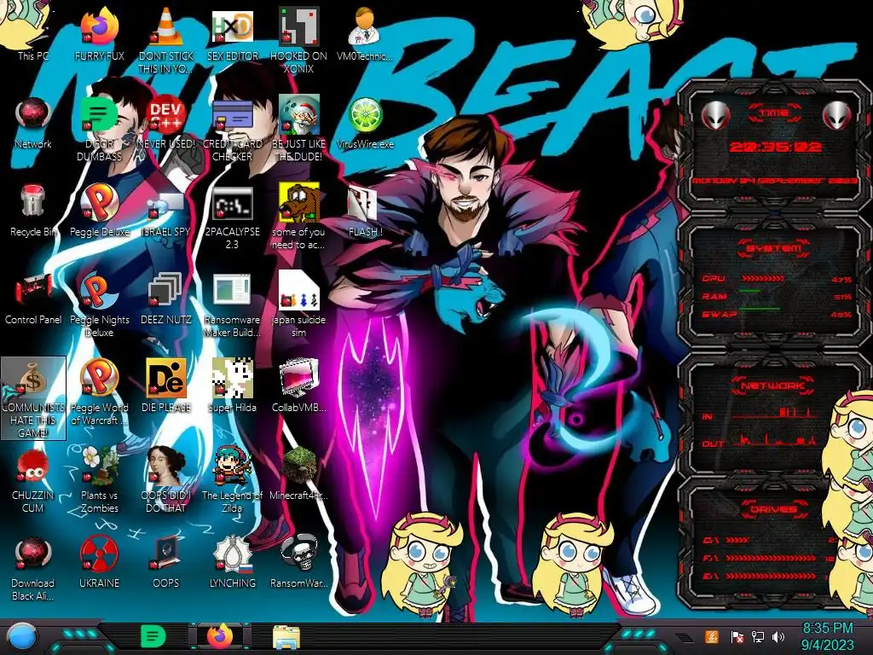Click the NETWORK widget header

(x=772, y=385)
